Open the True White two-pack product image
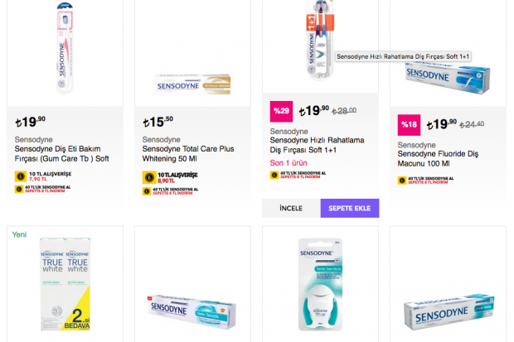 click(x=65, y=282)
